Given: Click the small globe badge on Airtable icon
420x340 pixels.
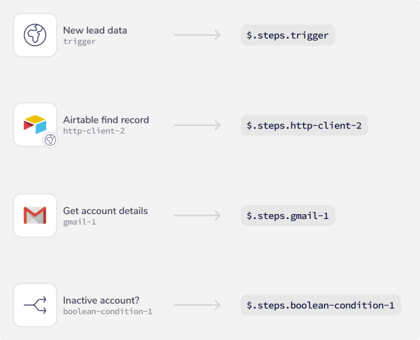Looking at the screenshot, I should [51, 140].
